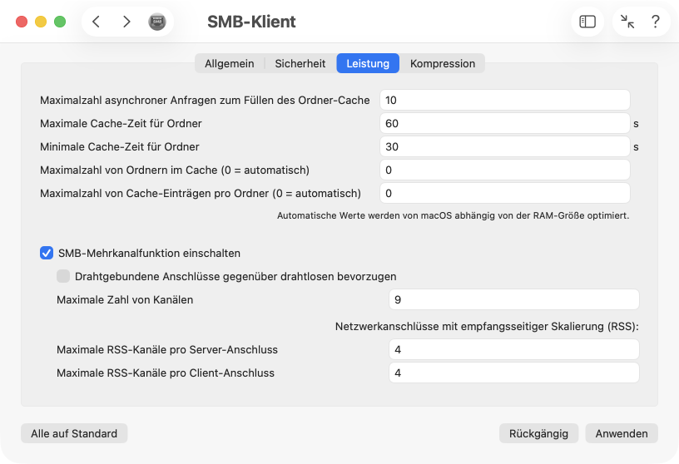This screenshot has height=464, width=679.
Task: Click Cache-Einträgen pro Ordner field
Action: pos(505,194)
